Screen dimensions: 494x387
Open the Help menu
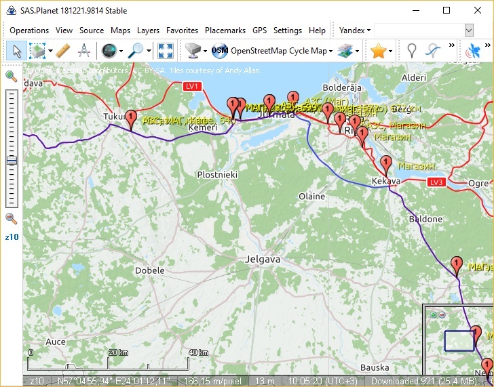pos(317,30)
